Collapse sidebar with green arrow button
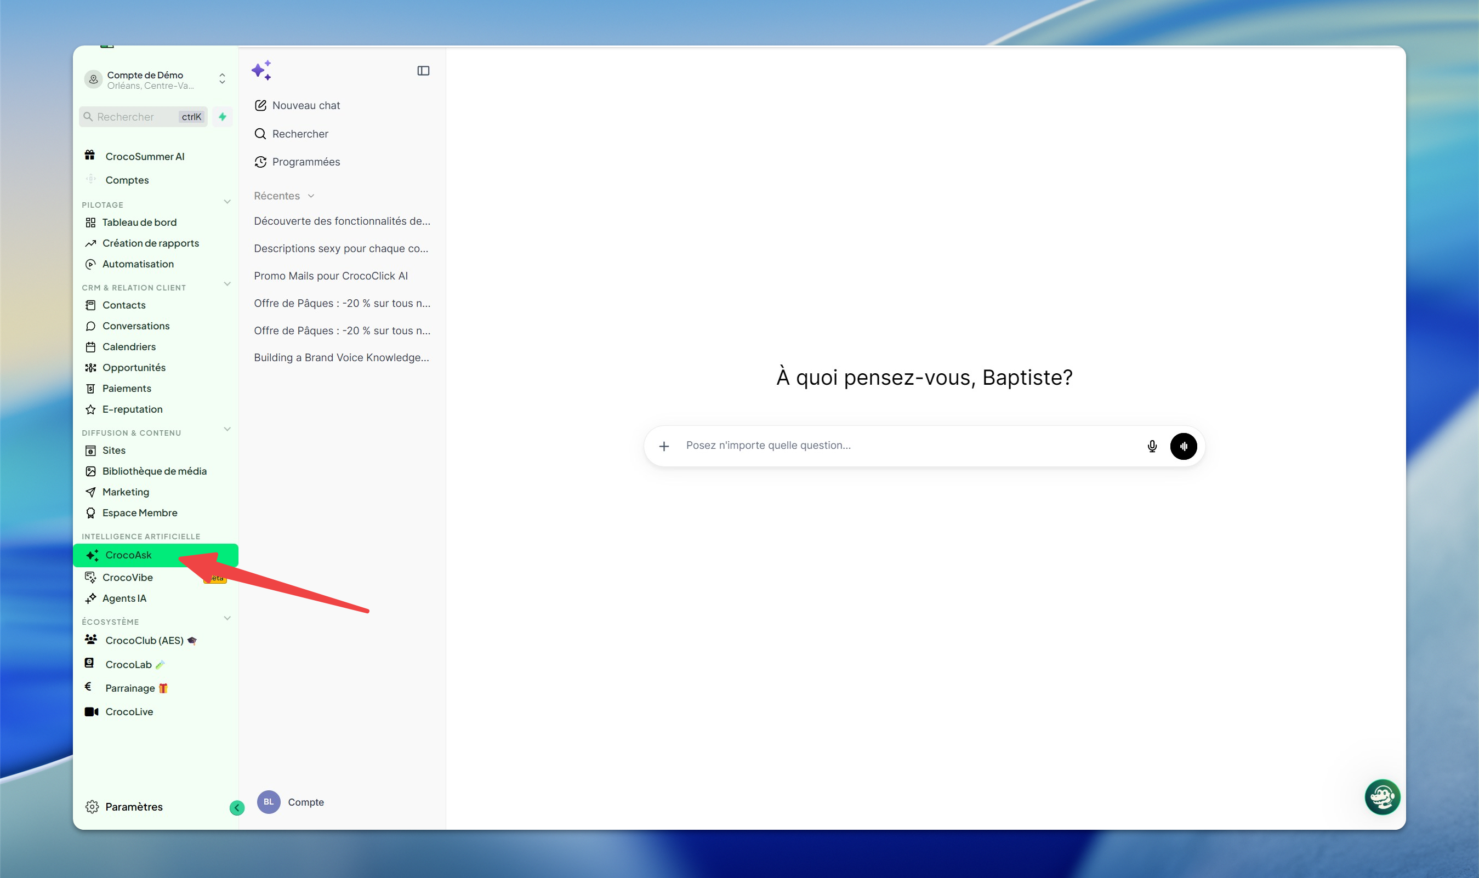The image size is (1479, 878). [237, 808]
